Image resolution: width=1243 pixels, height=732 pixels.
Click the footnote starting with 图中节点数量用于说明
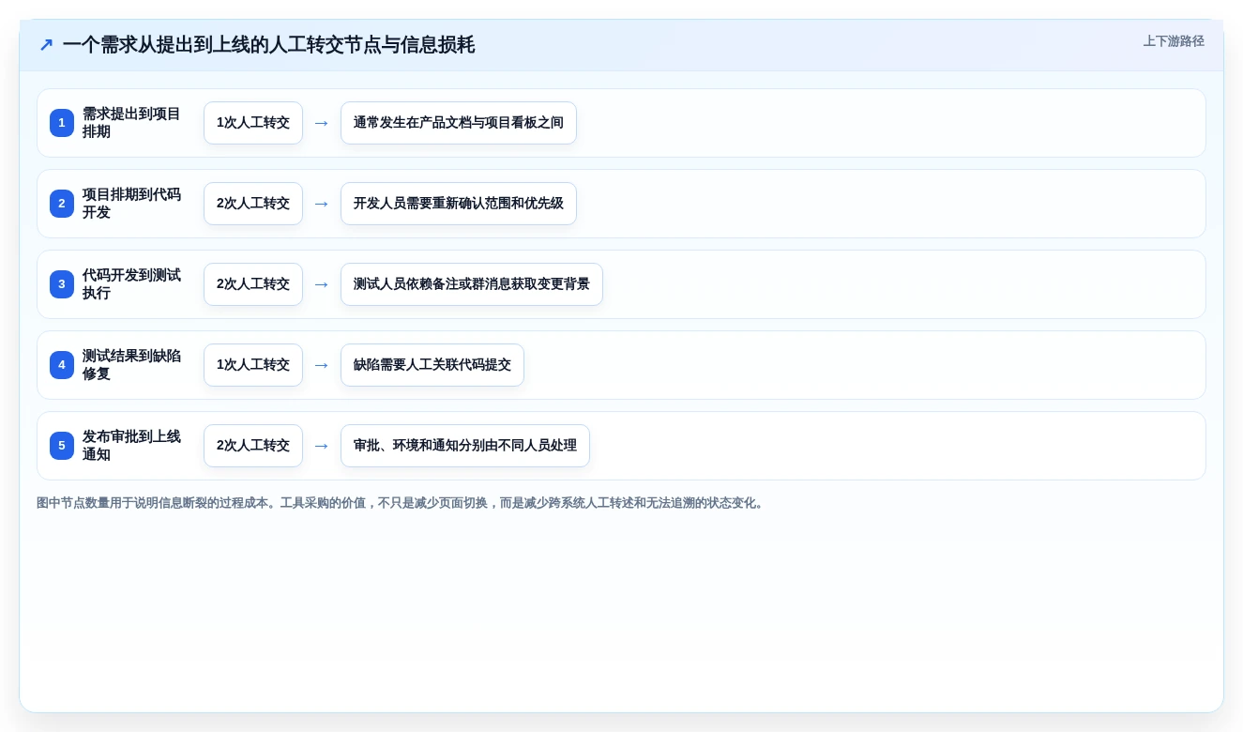click(x=402, y=503)
